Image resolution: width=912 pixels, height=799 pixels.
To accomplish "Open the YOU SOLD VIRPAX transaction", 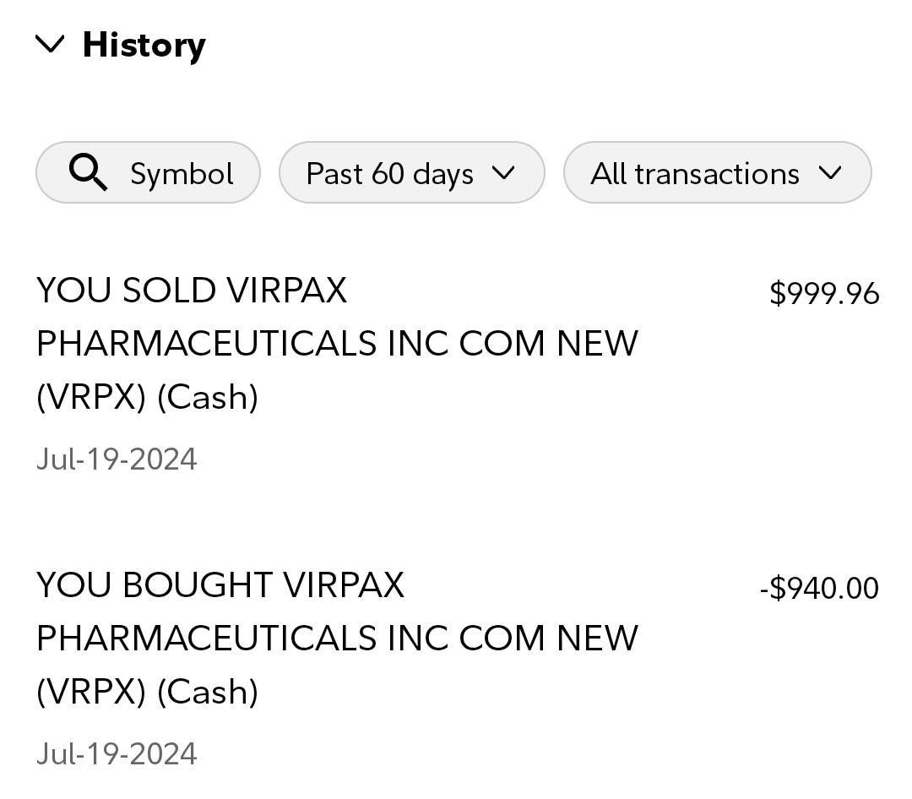I will click(192, 291).
